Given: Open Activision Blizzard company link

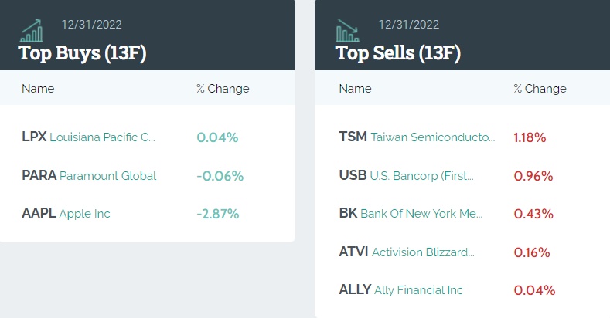Looking at the screenshot, I should 424,252.
